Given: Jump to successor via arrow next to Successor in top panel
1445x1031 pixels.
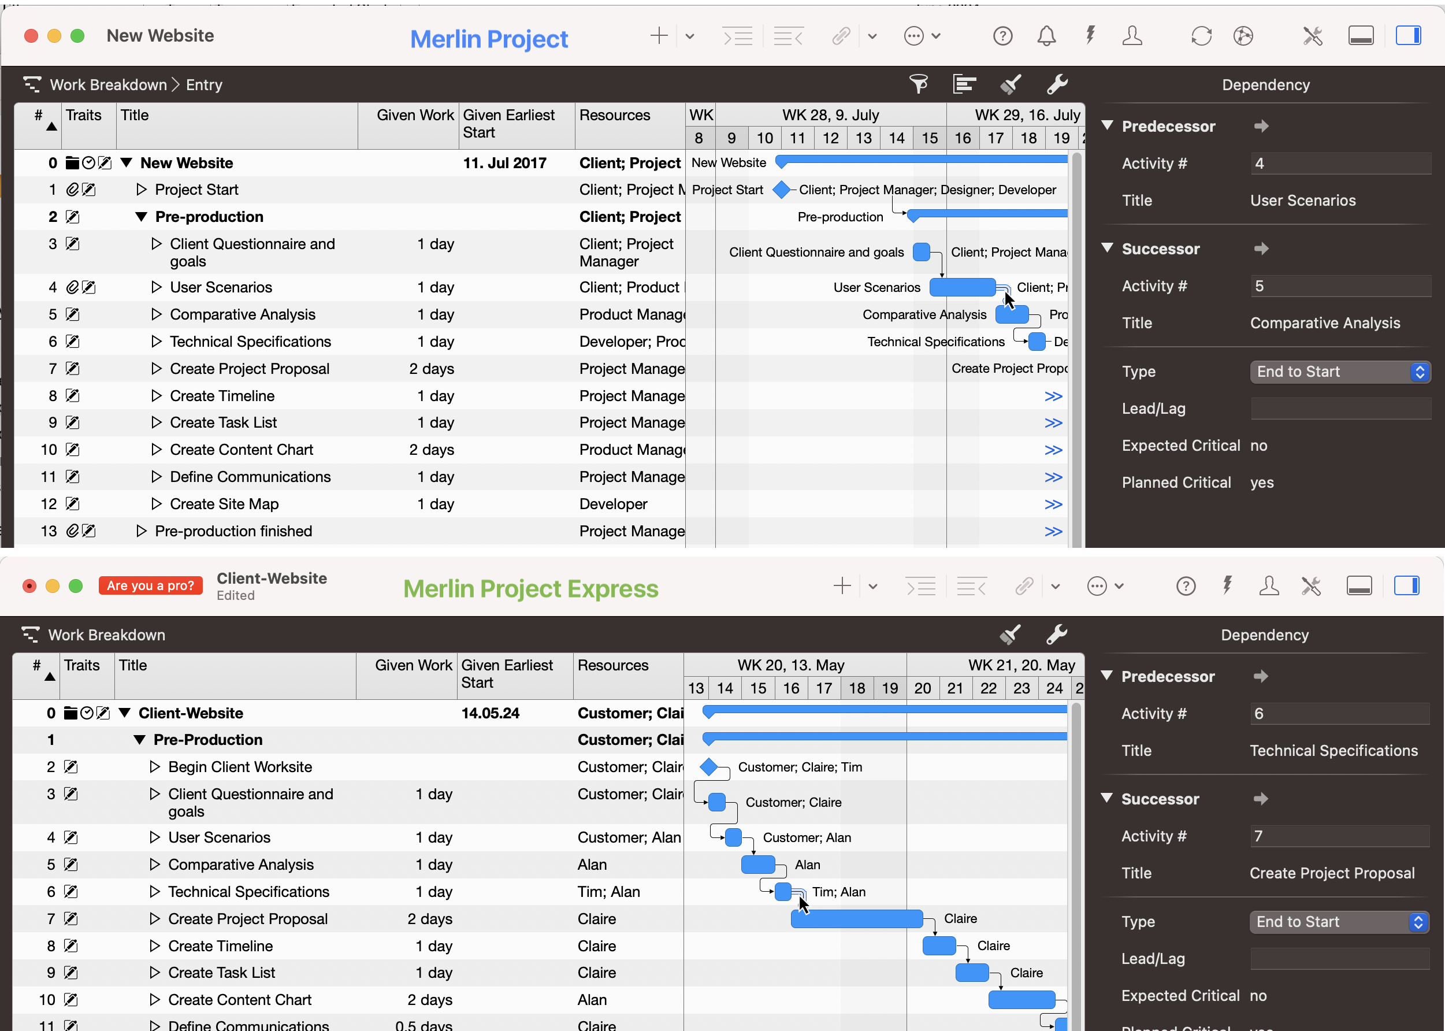Looking at the screenshot, I should click(x=1262, y=249).
